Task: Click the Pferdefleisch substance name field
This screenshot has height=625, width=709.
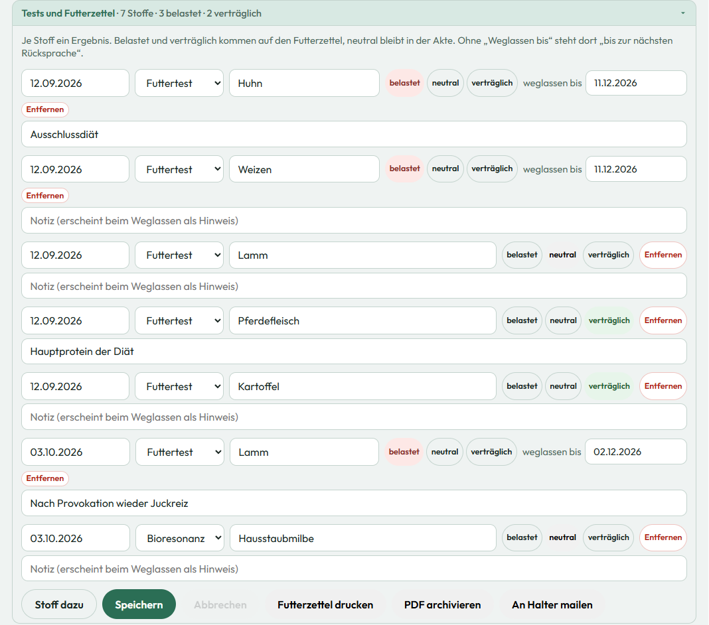Action: pos(362,321)
